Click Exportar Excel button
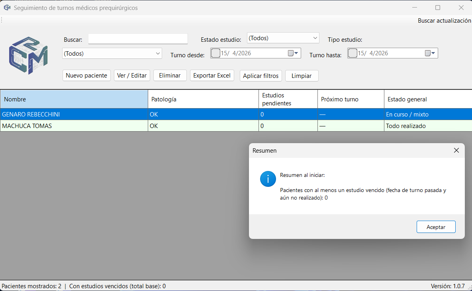Screen dimensions: 472x291 pos(212,76)
